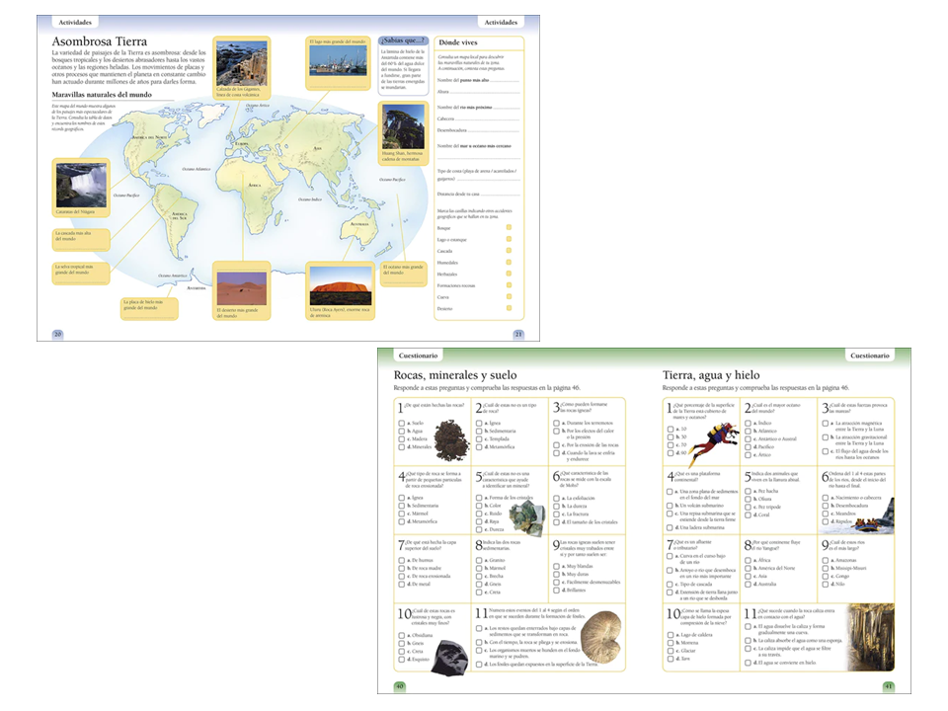This screenshot has height=711, width=948.
Task: Check the Herbazales box
Action: pos(510,274)
